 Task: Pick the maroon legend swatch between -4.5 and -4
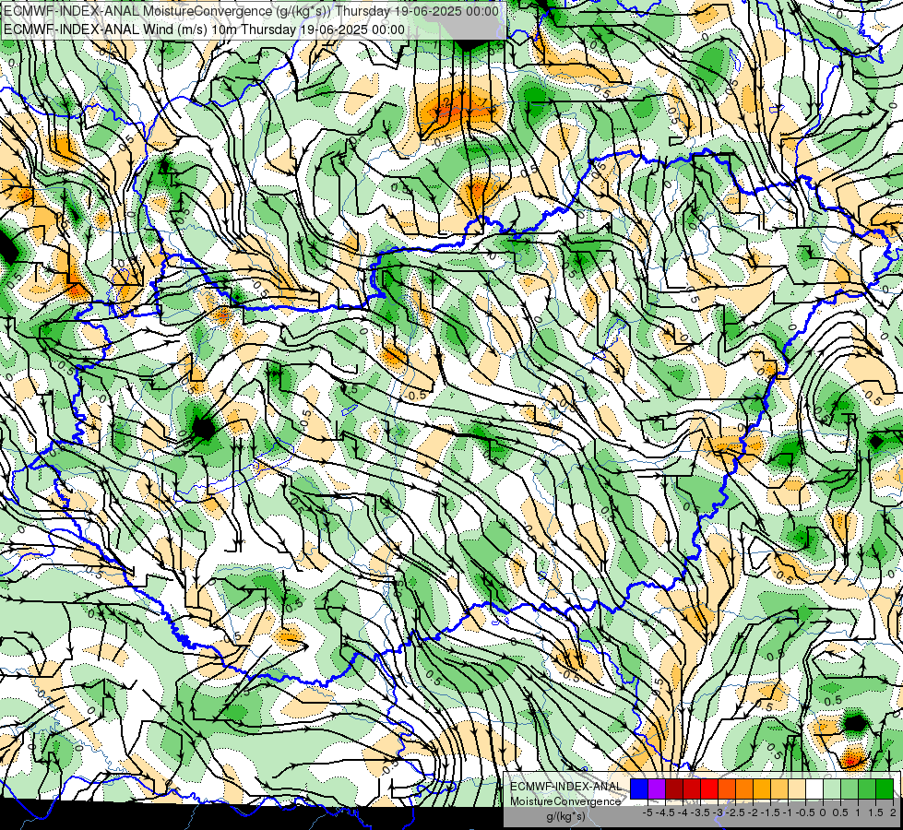674,788
